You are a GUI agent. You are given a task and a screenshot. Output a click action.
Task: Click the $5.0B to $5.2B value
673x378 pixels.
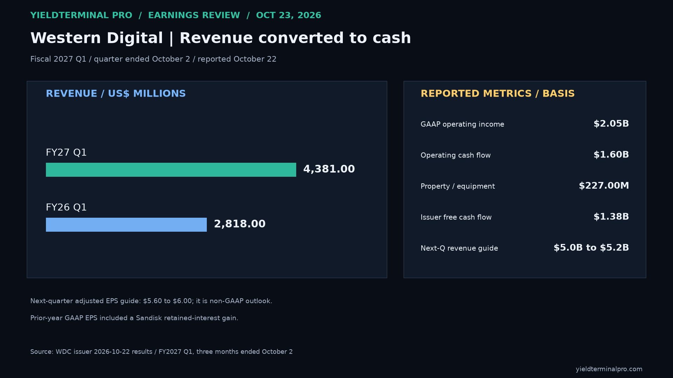[x=591, y=248]
